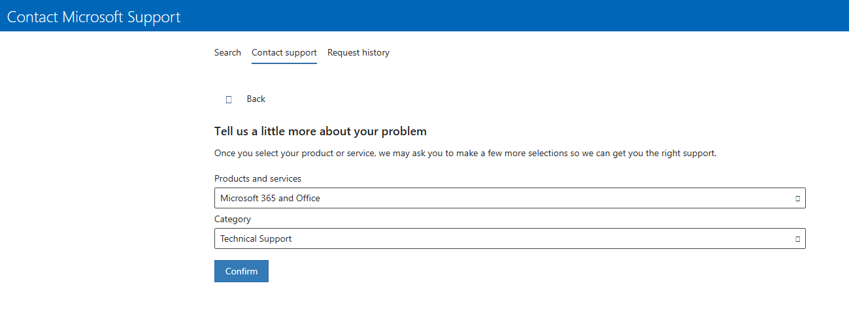The image size is (849, 311).
Task: Click the underline beneath Contact support tab
Action: [284, 63]
